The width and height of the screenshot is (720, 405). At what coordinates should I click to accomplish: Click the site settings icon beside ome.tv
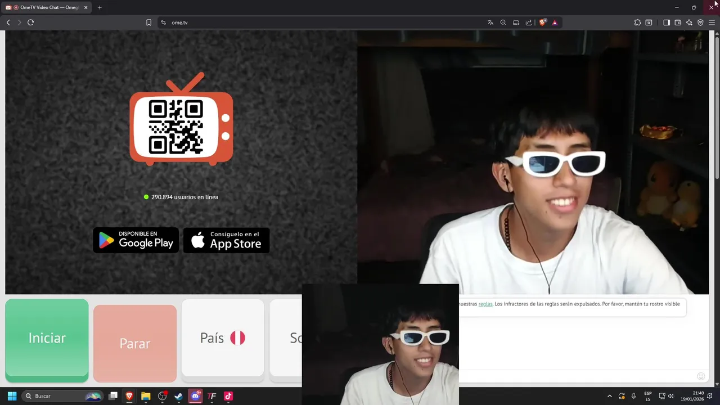click(163, 22)
